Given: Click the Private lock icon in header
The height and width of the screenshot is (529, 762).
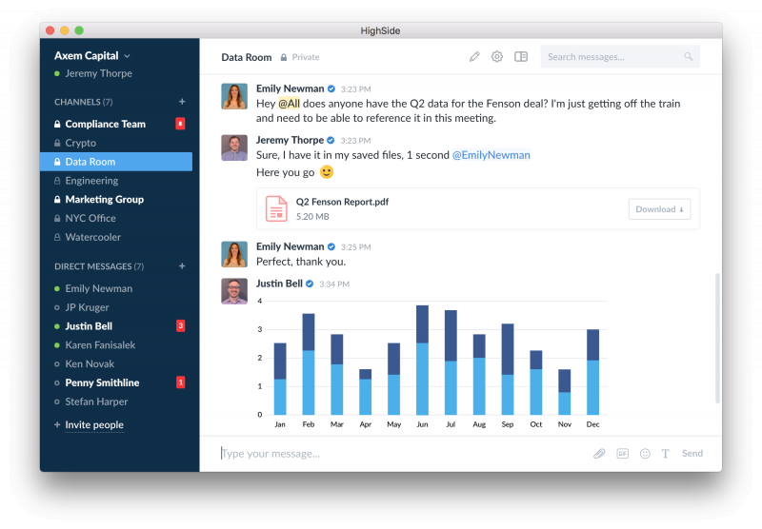Looking at the screenshot, I should (x=284, y=57).
